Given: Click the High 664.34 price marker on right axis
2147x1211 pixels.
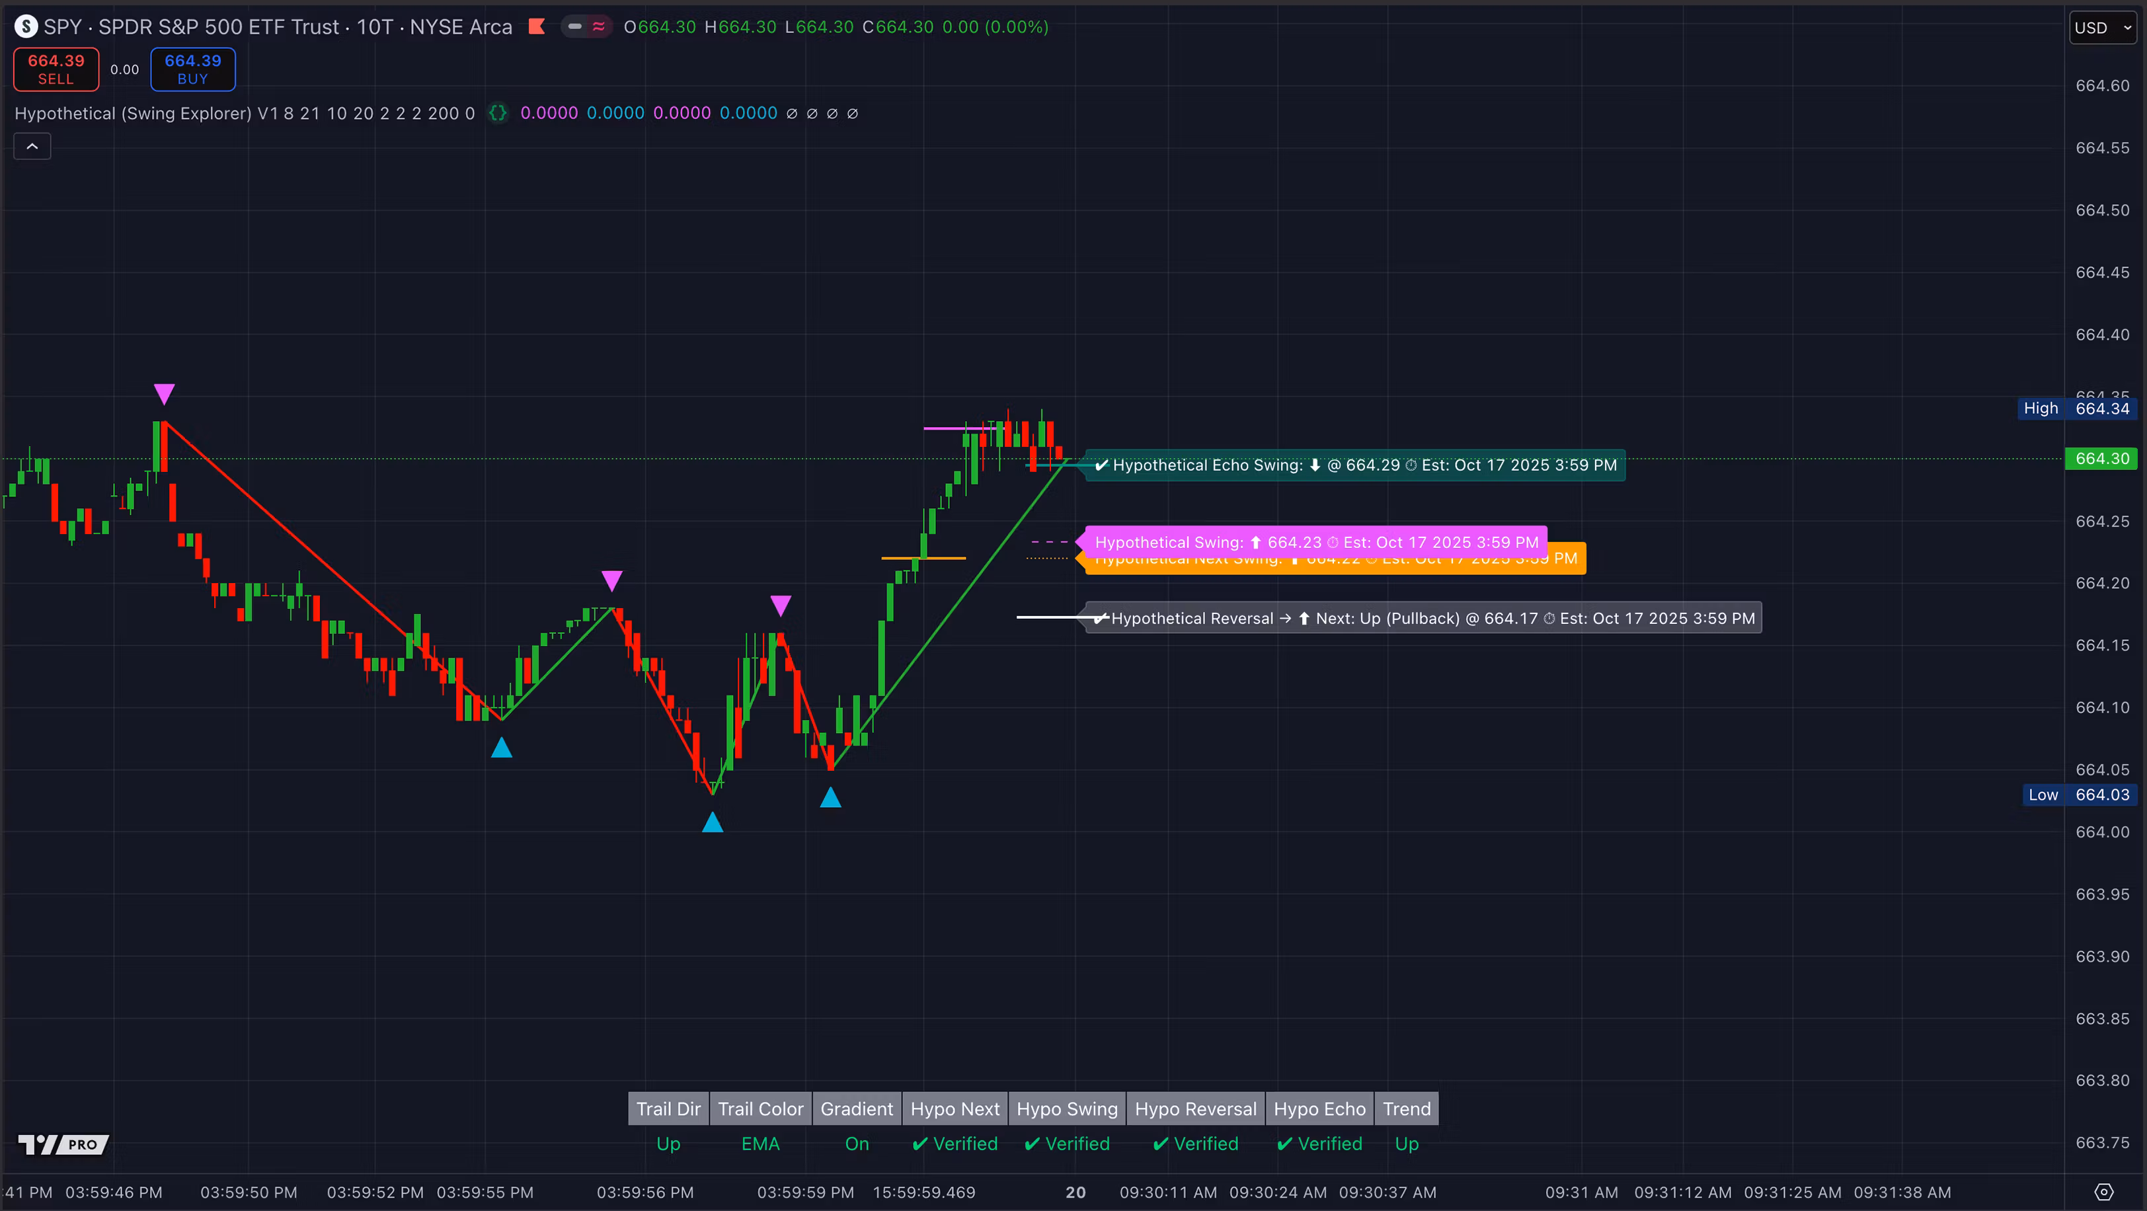Looking at the screenshot, I should 2077,409.
